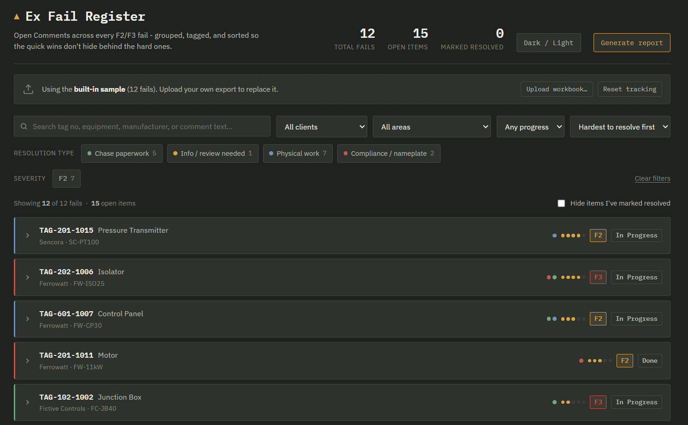Click the difficulty dots on TAG-201-1011 Motor row
The width and height of the screenshot is (688, 425).
coord(600,361)
